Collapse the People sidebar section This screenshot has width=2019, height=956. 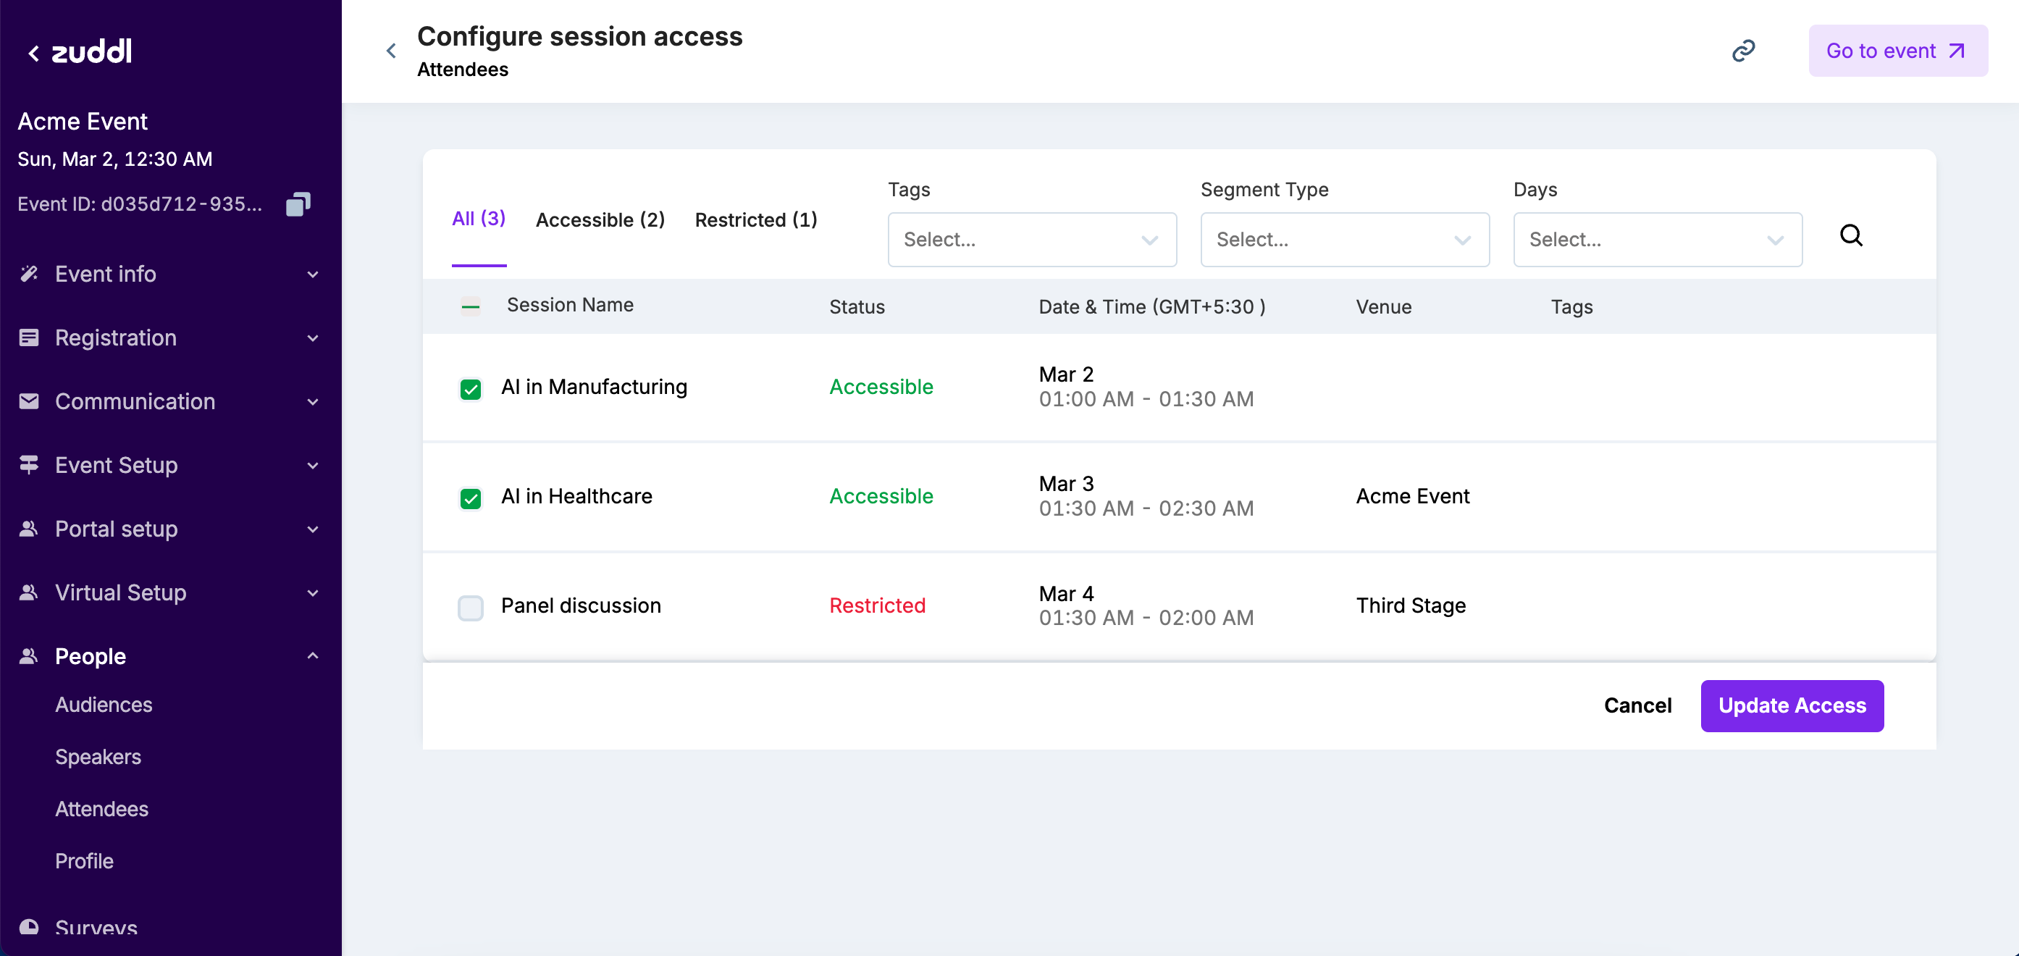click(x=313, y=656)
